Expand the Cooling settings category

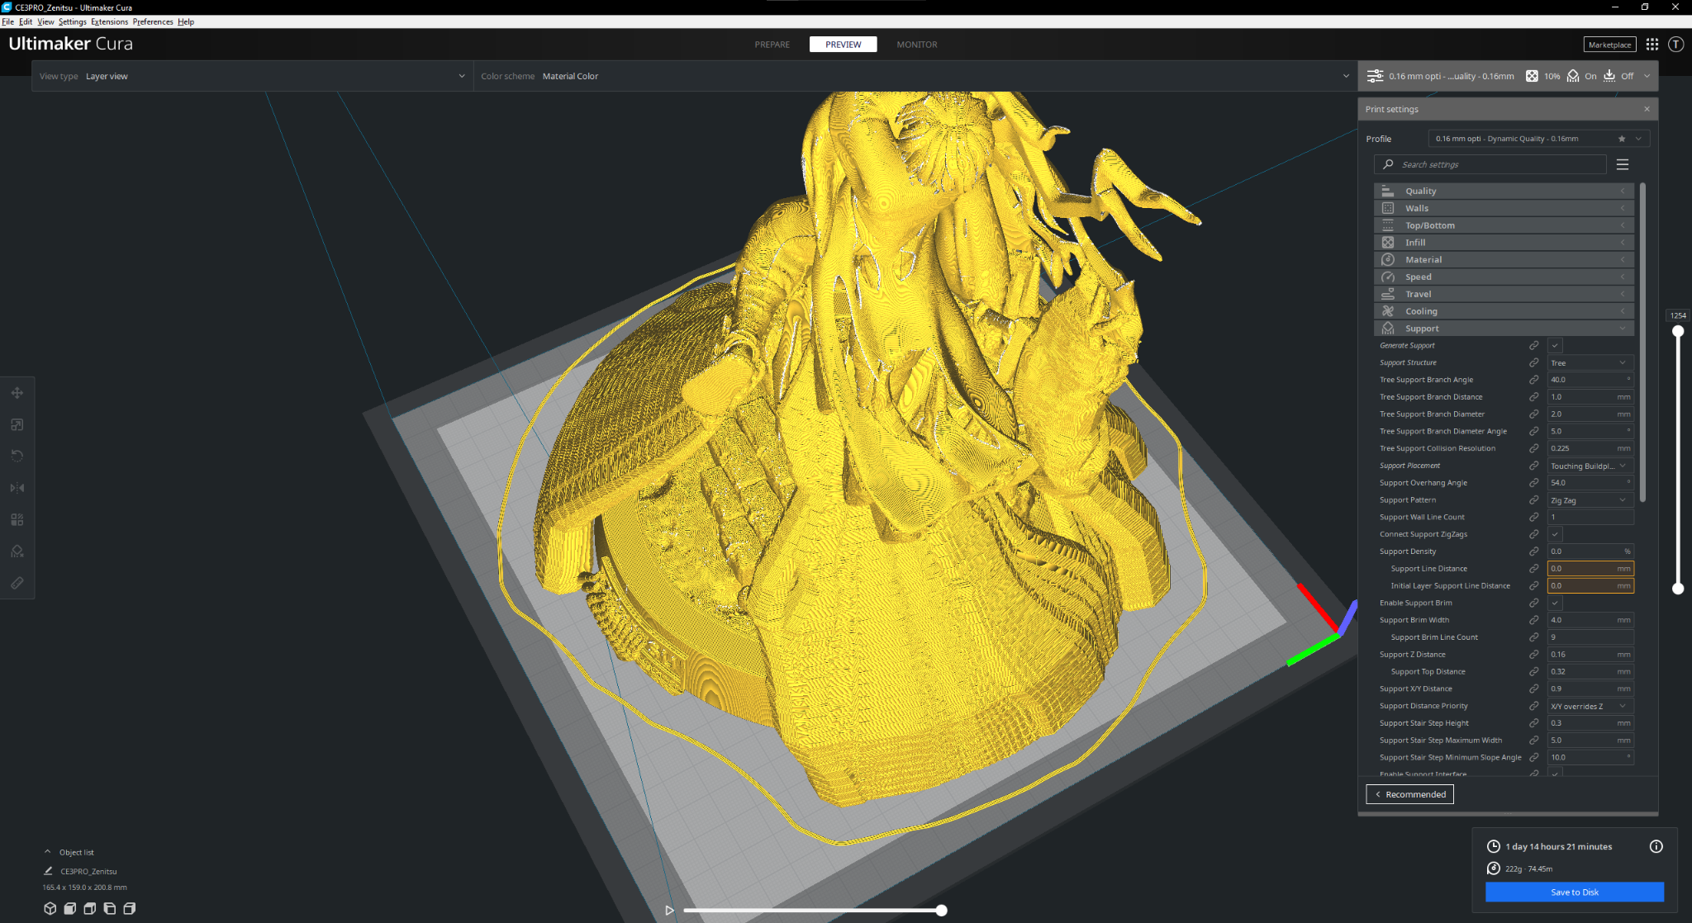pyautogui.click(x=1504, y=311)
